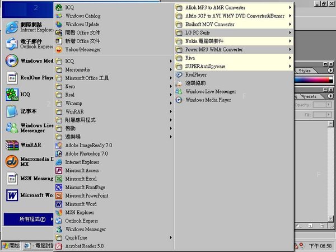
Task: Expand the QuickTime folder arrow
Action: (x=171, y=237)
